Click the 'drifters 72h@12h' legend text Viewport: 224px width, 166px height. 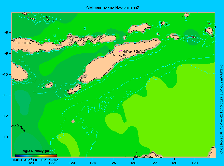point(135,52)
